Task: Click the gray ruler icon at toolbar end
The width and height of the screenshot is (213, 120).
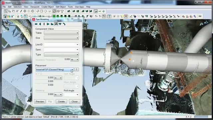Action: pos(200,16)
